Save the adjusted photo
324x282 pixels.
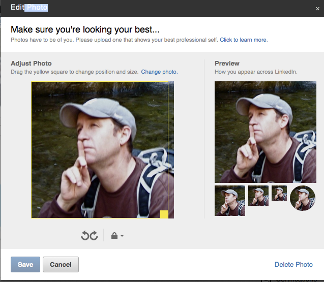coord(25,264)
